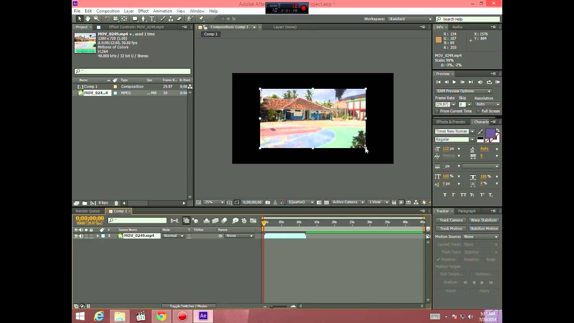Click the Track Camera button
Screen dimensions: 574x323
(451, 220)
